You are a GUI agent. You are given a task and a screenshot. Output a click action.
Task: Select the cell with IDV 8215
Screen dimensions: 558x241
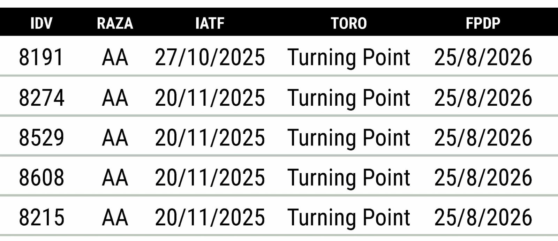click(x=42, y=217)
